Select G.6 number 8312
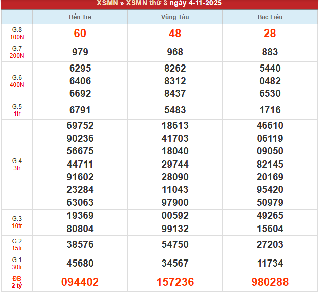Image resolution: width=319 pixels, height=292 pixels. (175, 81)
